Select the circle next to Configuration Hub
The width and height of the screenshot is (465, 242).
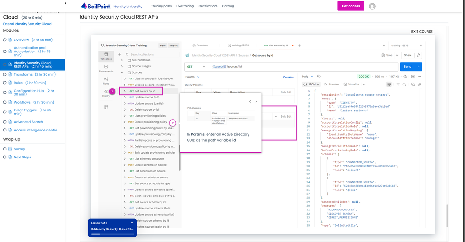[x=5, y=92]
